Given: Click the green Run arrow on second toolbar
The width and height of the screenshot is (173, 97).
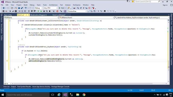Looking at the screenshot, I should click(x=38, y=11).
